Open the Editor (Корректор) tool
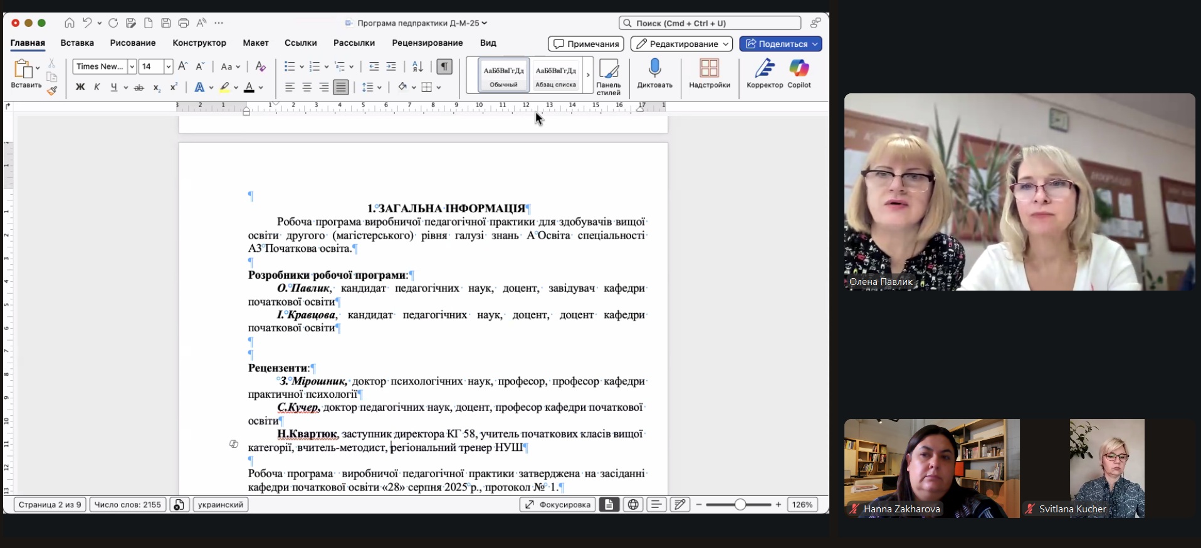 [x=764, y=68]
